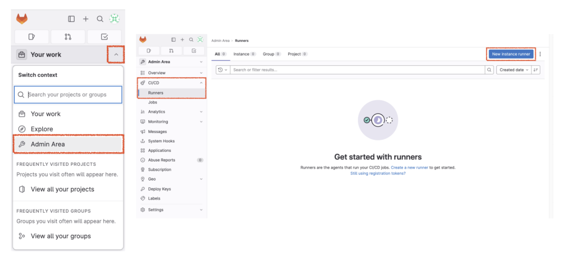573x266 pixels.
Task: Select Your work in Switch context list
Action: [x=68, y=114]
